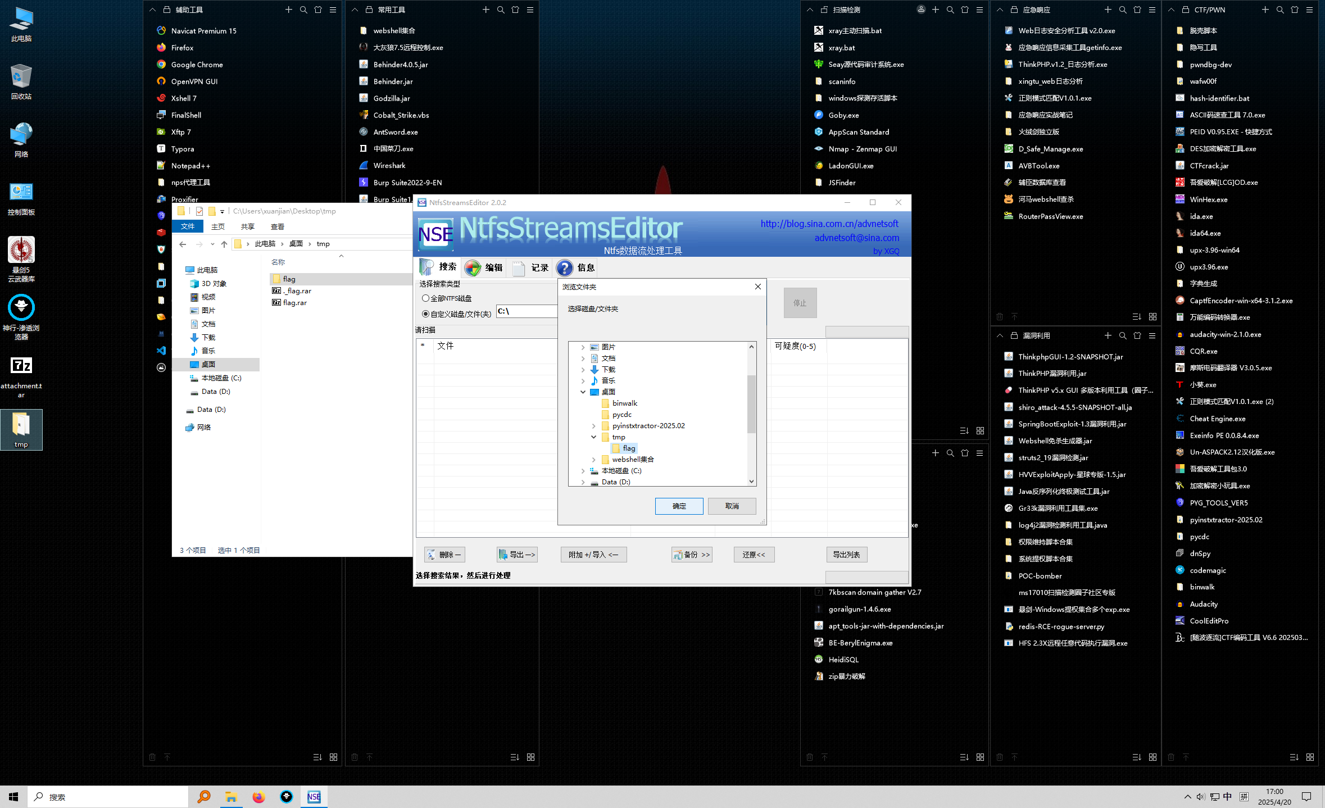Click the add icon in CTF/PWN panel header

coord(1265,10)
